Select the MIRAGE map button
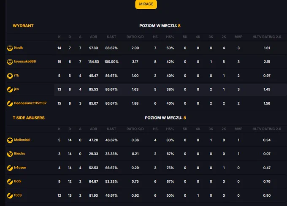This screenshot has width=287, height=206. 146,4
